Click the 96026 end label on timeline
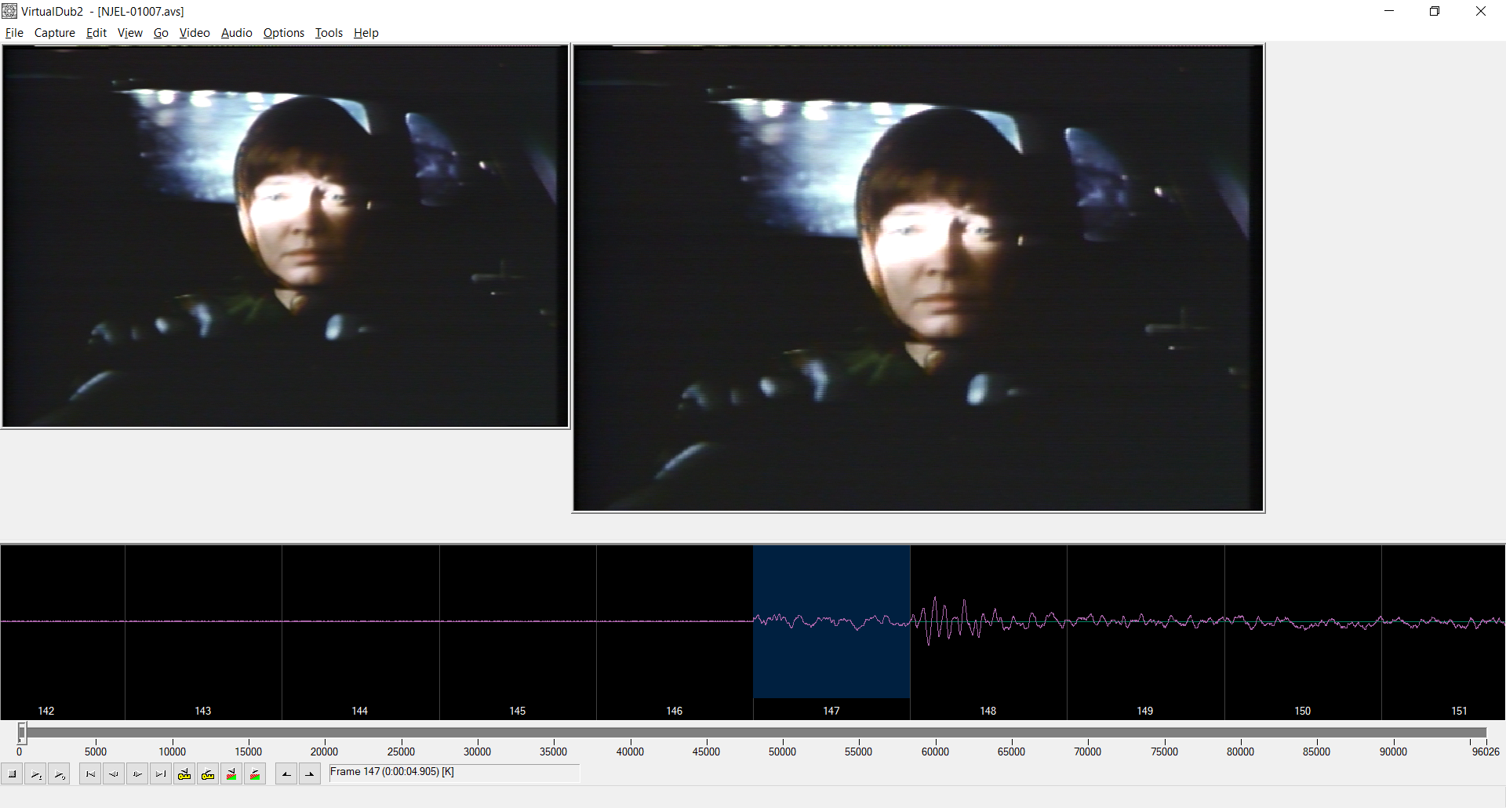This screenshot has width=1506, height=808. coord(1486,752)
